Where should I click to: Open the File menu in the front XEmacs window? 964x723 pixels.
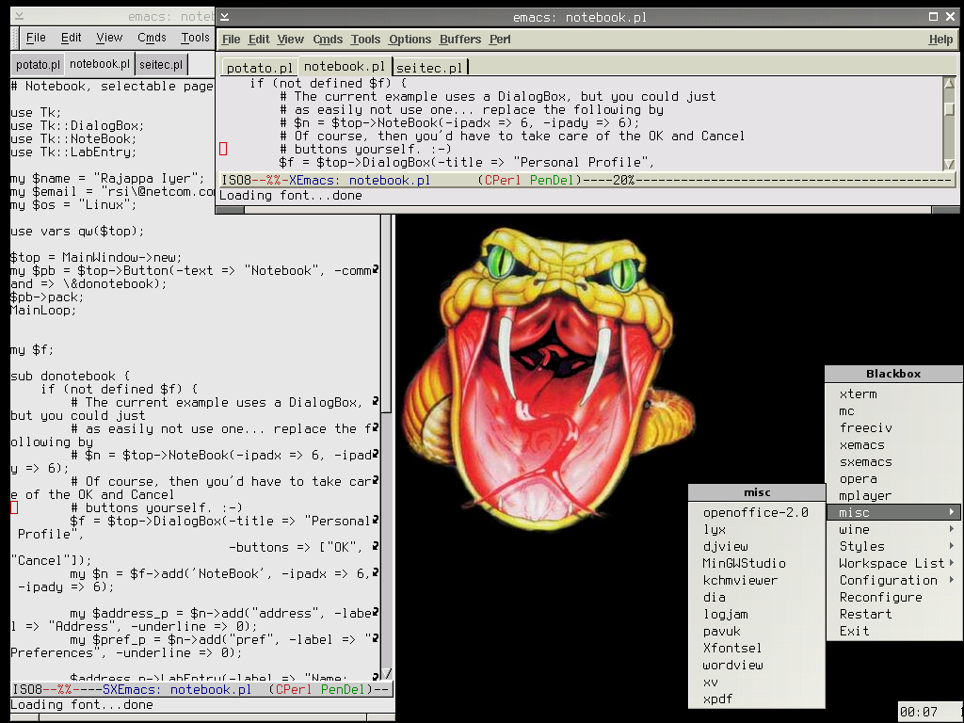(232, 40)
